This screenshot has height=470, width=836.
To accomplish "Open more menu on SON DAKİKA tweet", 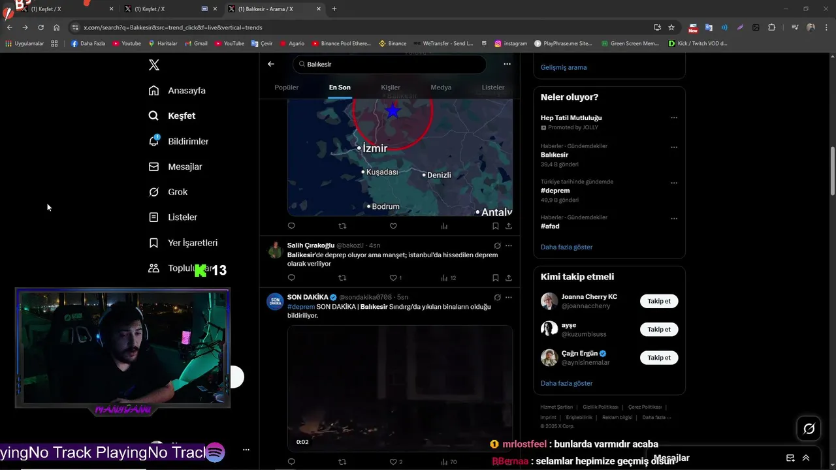I will [x=509, y=297].
